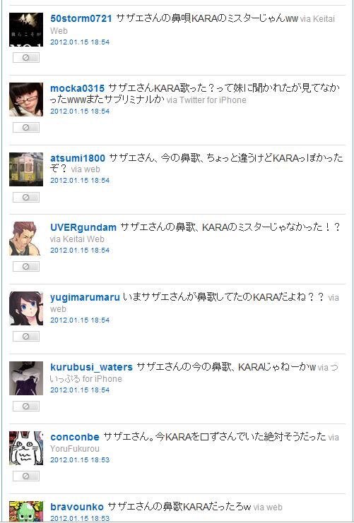
Task: Click the kurubusi_waters username
Action: [x=92, y=367]
